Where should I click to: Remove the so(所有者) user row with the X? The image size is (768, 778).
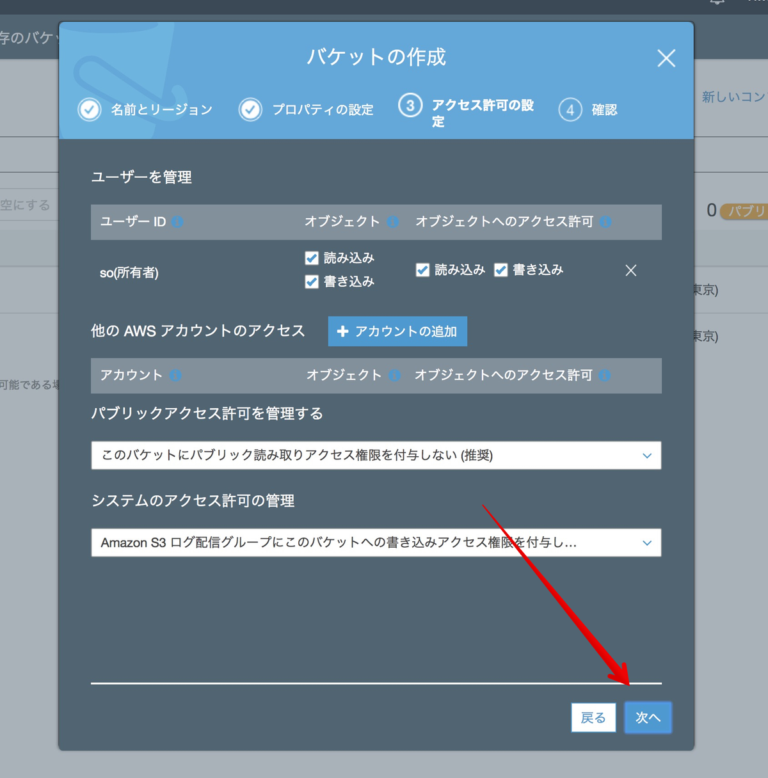coord(630,271)
